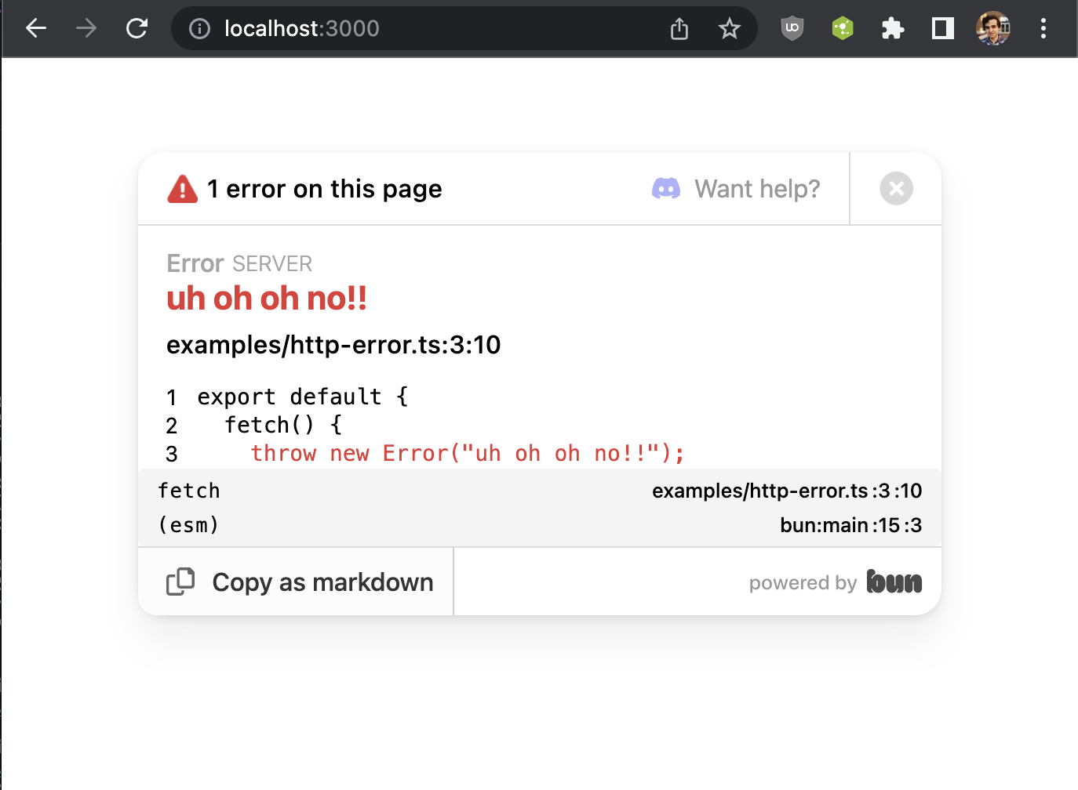The image size is (1078, 790).
Task: Bookmark this tab with the star icon
Action: pos(729,29)
